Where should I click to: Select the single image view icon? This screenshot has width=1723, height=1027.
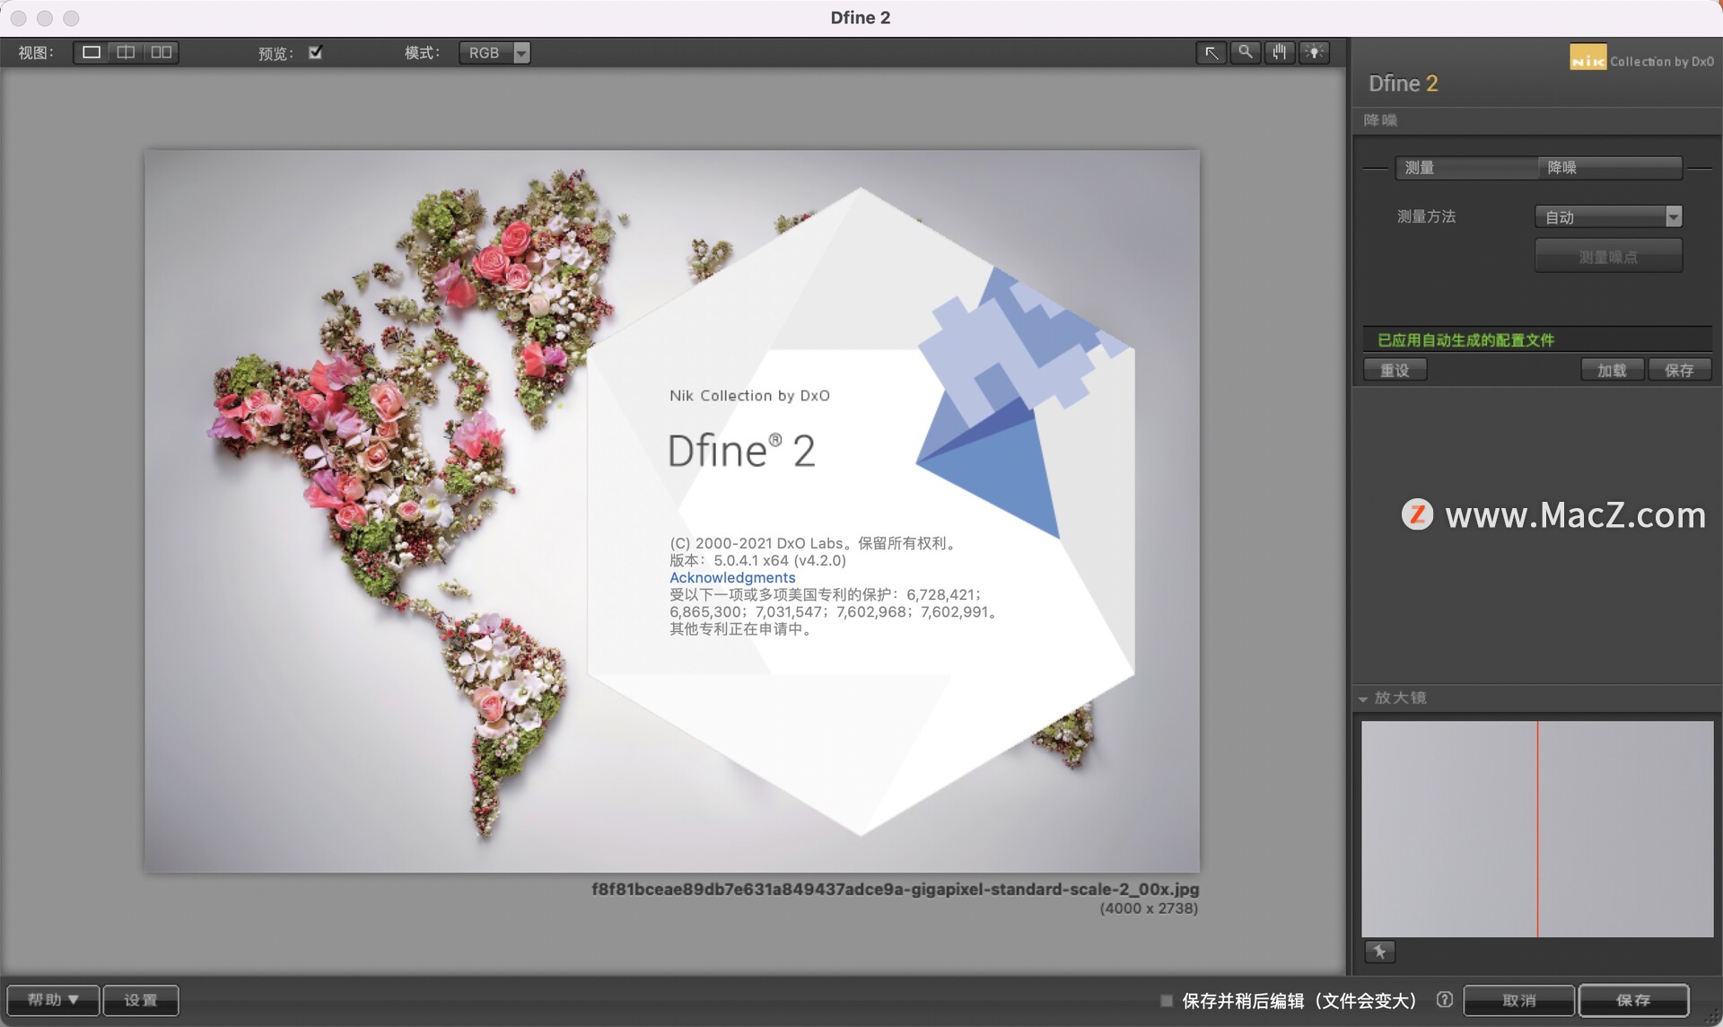pos(91,53)
